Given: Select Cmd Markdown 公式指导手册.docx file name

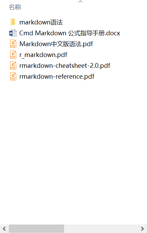Looking at the screenshot, I should tap(69, 33).
